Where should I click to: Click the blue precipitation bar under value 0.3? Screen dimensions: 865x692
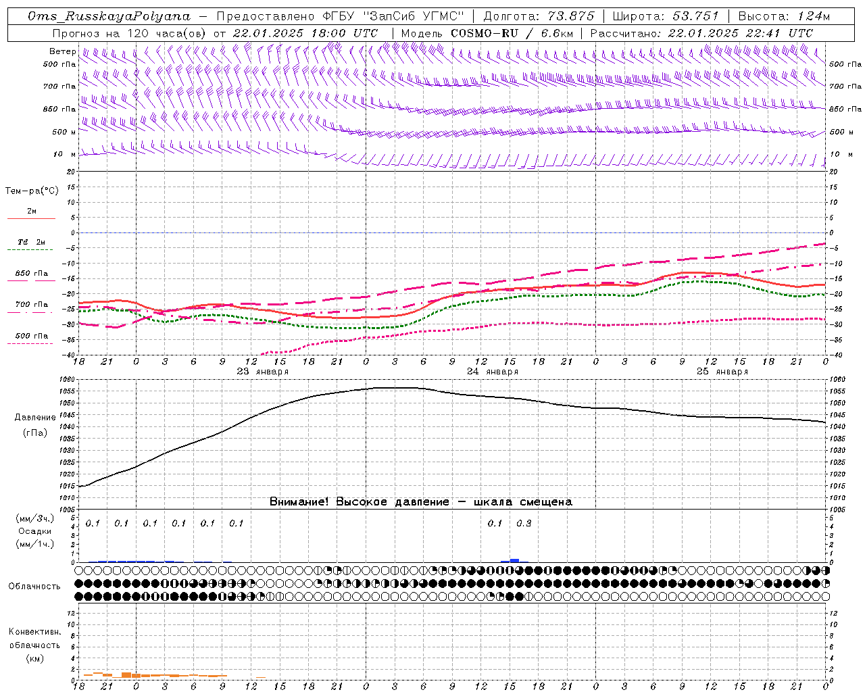(515, 560)
